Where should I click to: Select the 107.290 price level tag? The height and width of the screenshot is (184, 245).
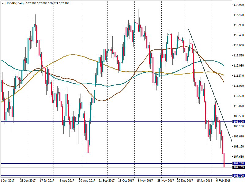pos(238,163)
